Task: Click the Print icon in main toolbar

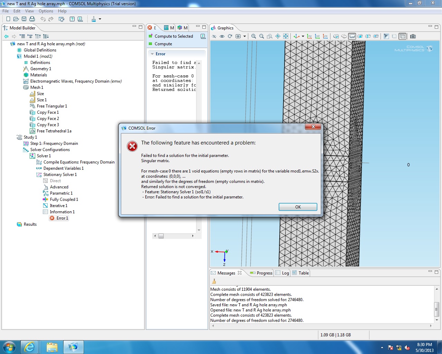Action: [32, 19]
